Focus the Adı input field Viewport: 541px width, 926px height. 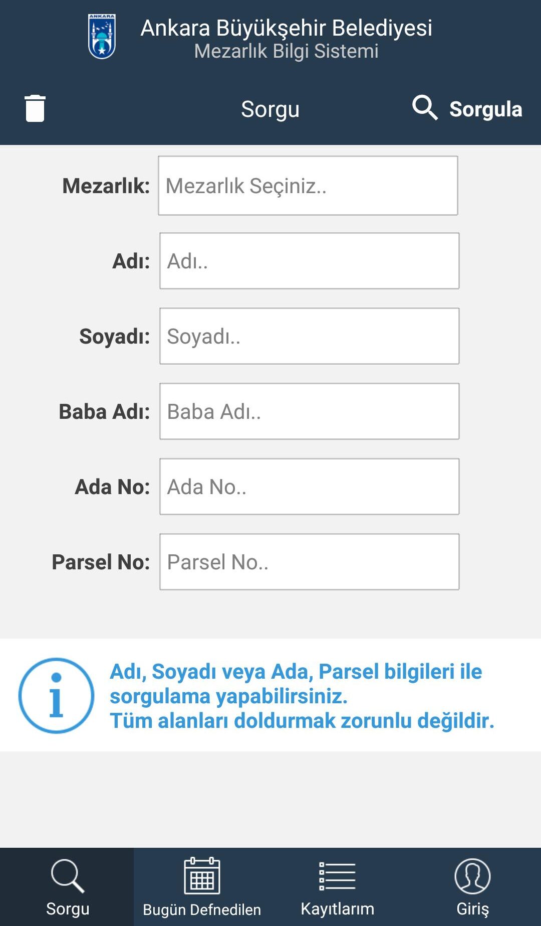(x=309, y=261)
